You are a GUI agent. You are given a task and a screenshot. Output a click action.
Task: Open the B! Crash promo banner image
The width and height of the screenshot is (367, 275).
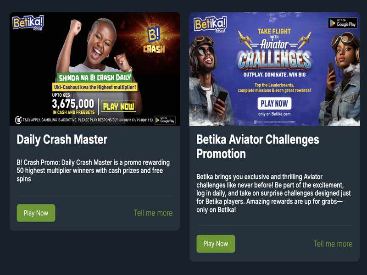pos(95,69)
